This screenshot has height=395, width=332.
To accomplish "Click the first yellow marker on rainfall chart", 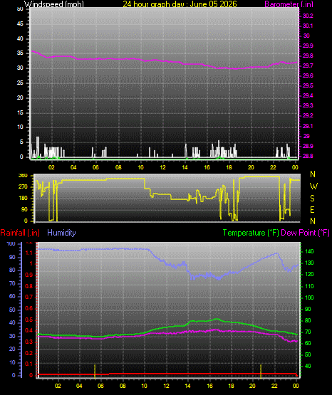I will click(95, 371).
